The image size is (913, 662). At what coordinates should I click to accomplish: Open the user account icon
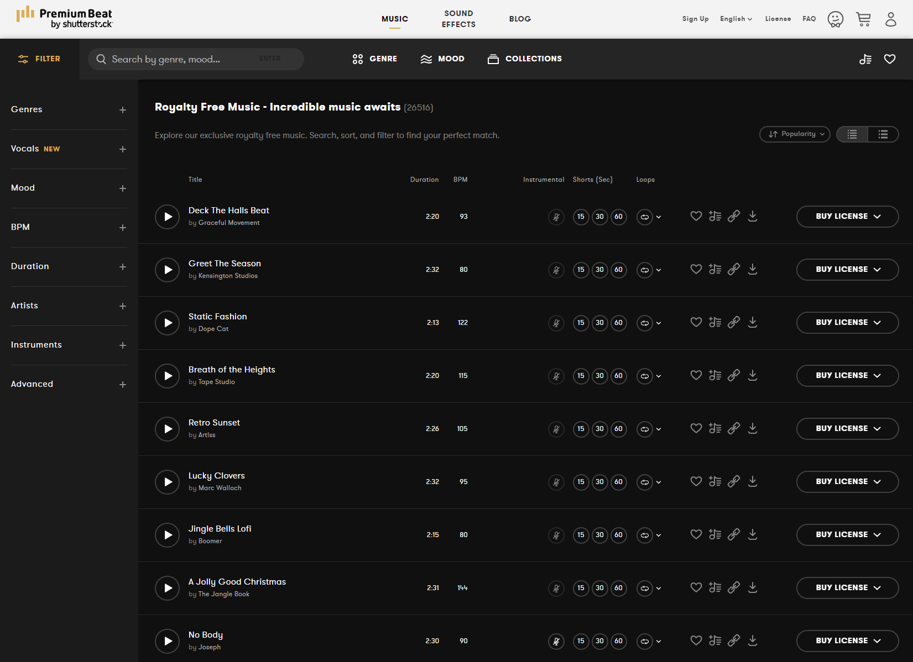[x=890, y=19]
